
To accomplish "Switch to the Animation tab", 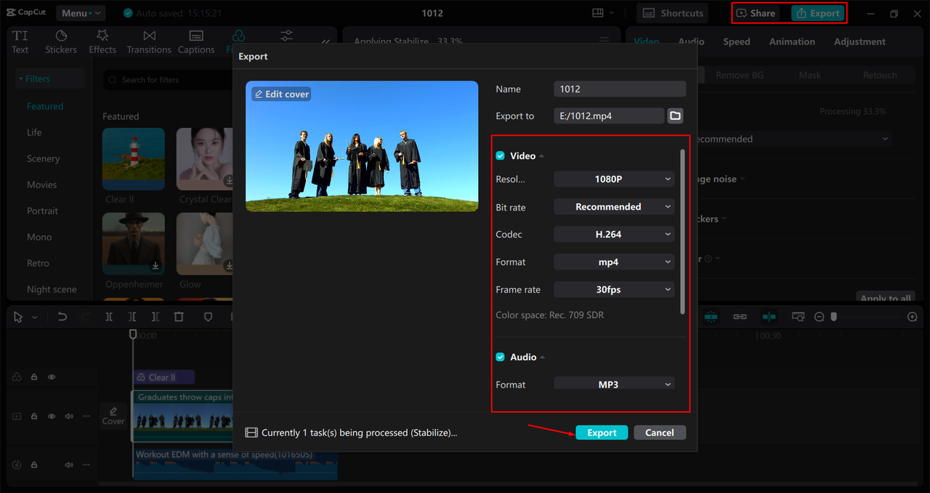I will point(792,41).
